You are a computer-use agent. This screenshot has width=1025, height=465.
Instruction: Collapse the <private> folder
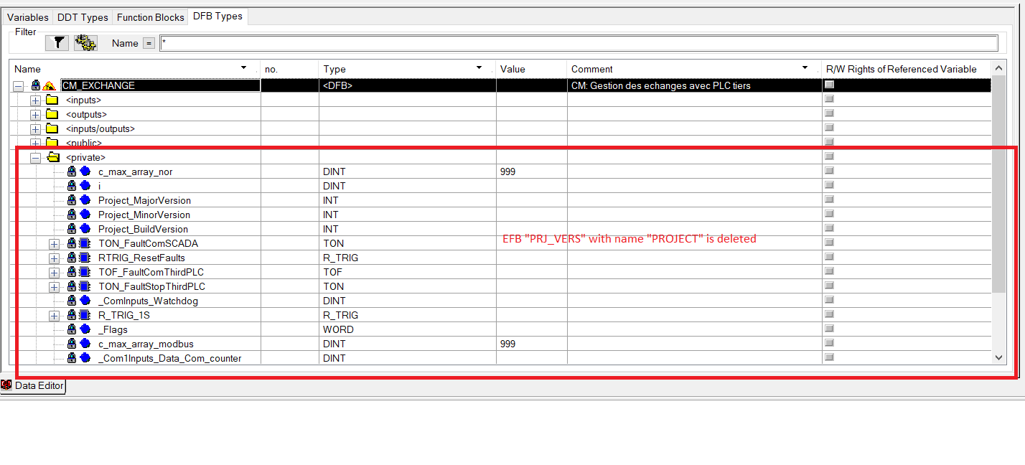(x=35, y=157)
